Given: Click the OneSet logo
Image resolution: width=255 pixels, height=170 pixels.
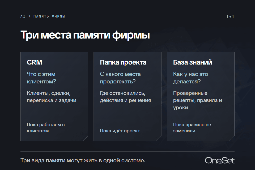Looking at the screenshot, I should coord(220,160).
